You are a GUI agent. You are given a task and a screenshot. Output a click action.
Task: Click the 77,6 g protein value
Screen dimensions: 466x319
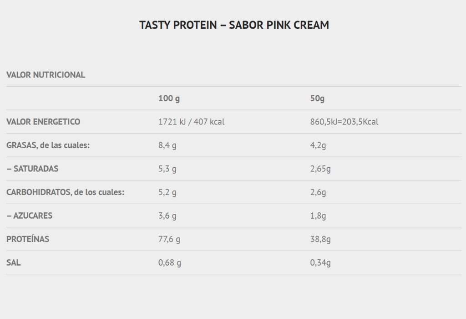(169, 239)
